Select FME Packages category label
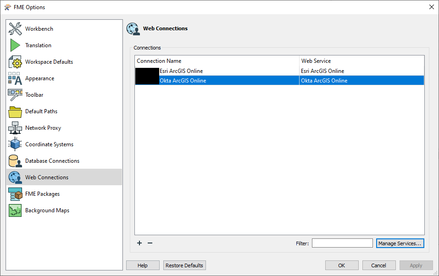The image size is (439, 276). pyautogui.click(x=43, y=194)
